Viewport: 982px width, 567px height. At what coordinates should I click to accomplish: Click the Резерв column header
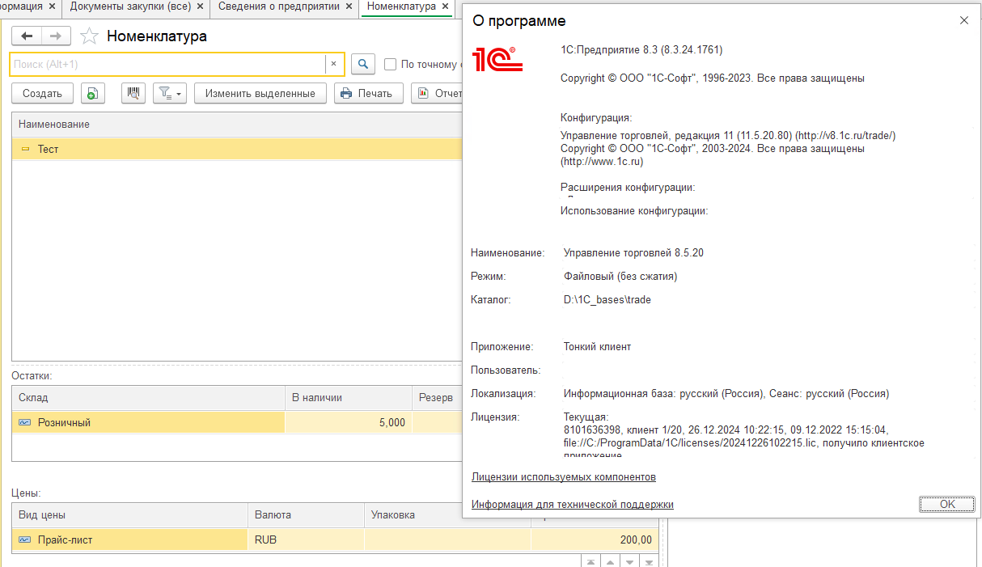[435, 398]
